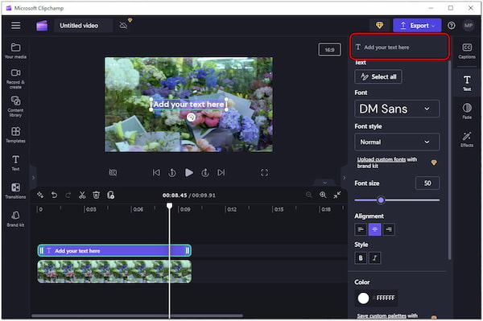
Task: Open the Captions panel
Action: pos(467,51)
